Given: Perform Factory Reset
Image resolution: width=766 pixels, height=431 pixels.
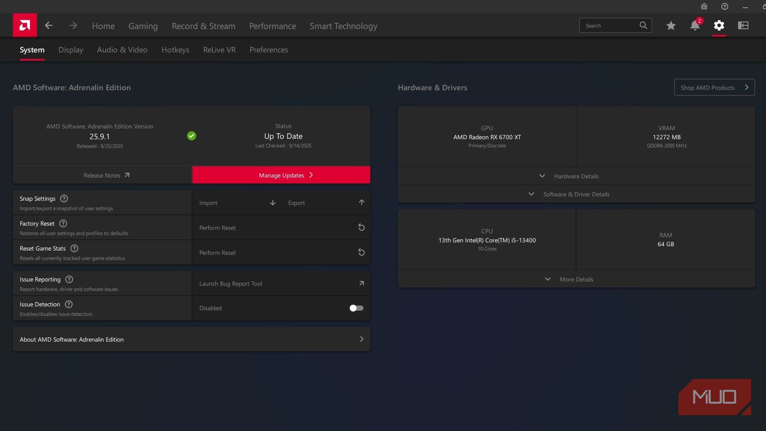Looking at the screenshot, I should (281, 228).
